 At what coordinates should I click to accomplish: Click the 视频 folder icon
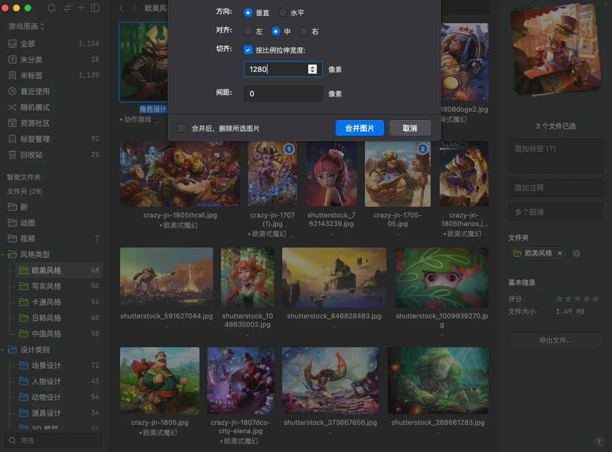point(12,238)
